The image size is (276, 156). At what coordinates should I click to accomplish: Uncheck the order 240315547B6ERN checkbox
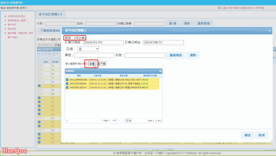click(67, 84)
